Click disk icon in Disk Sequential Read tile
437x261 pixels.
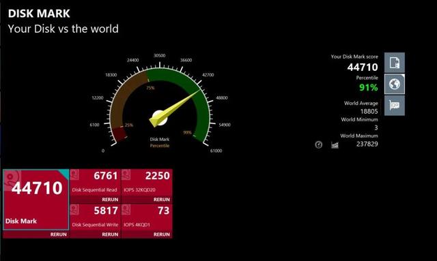74,175
